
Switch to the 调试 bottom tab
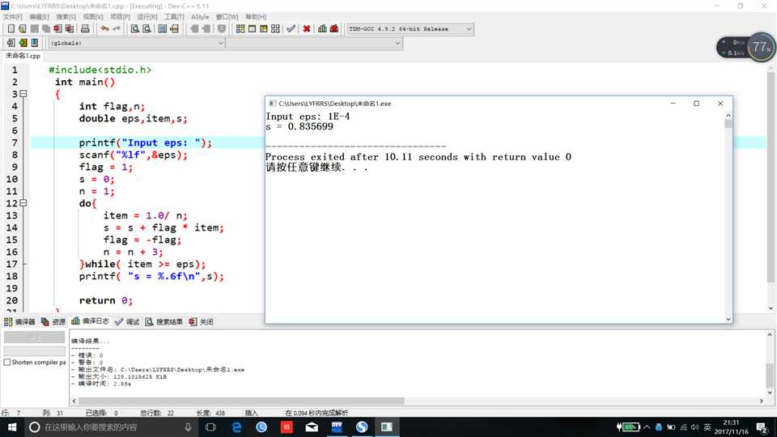coord(127,322)
